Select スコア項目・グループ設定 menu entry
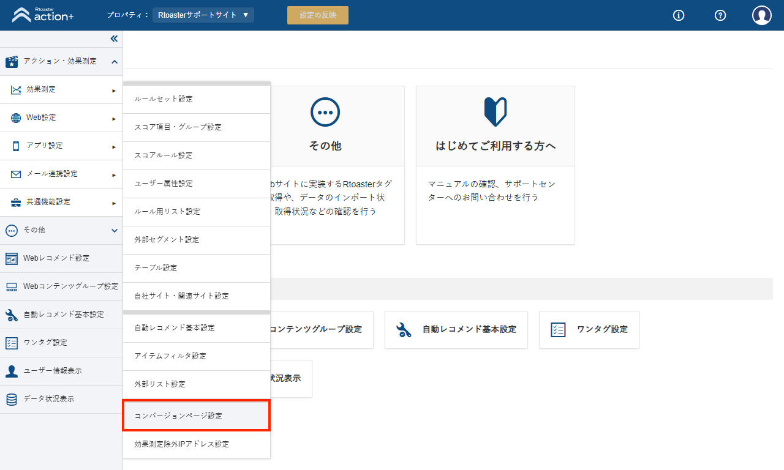Image resolution: width=784 pixels, height=470 pixels. pos(197,127)
